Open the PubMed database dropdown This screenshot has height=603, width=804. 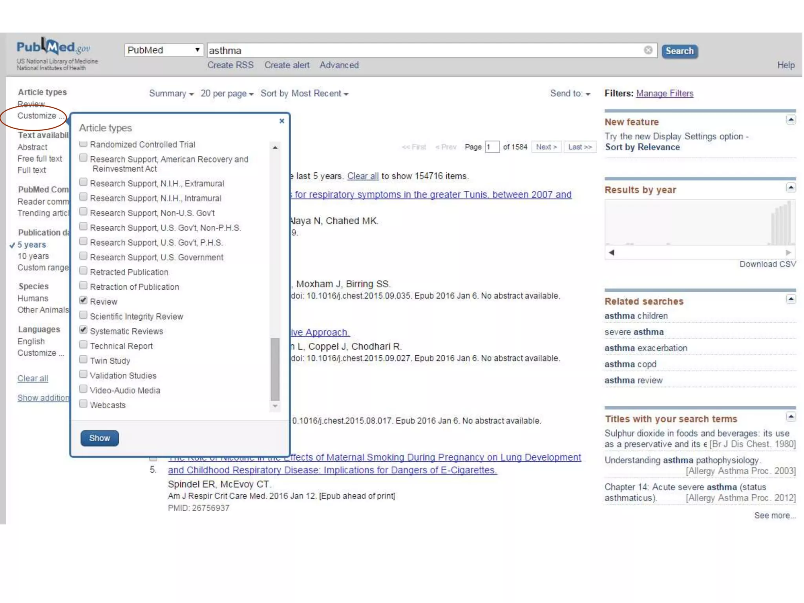pyautogui.click(x=164, y=50)
